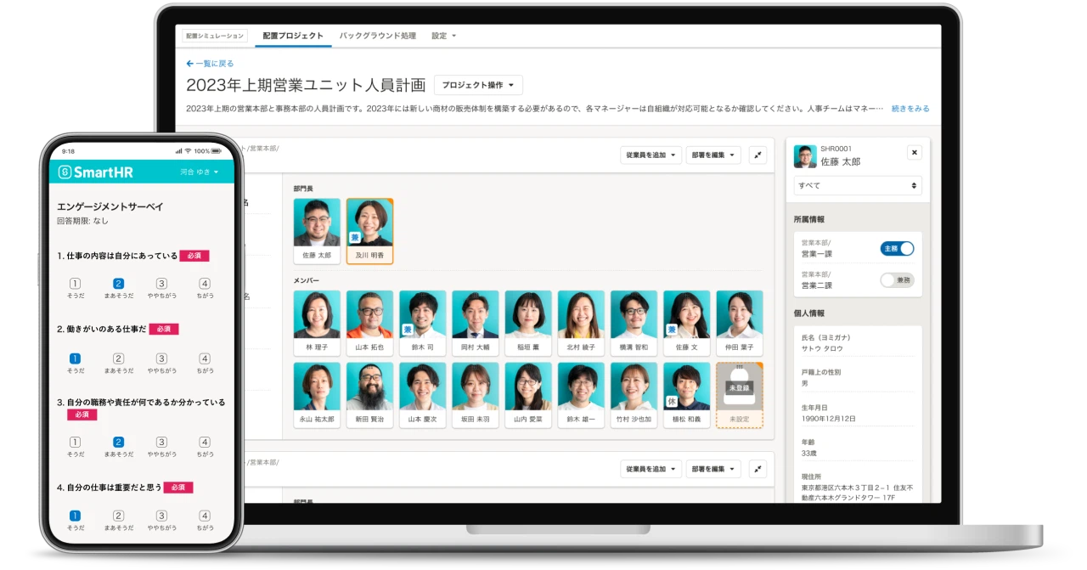The width and height of the screenshot is (1087, 570).
Task: Click the back arrow 一覧に戻る link
Action: [210, 64]
